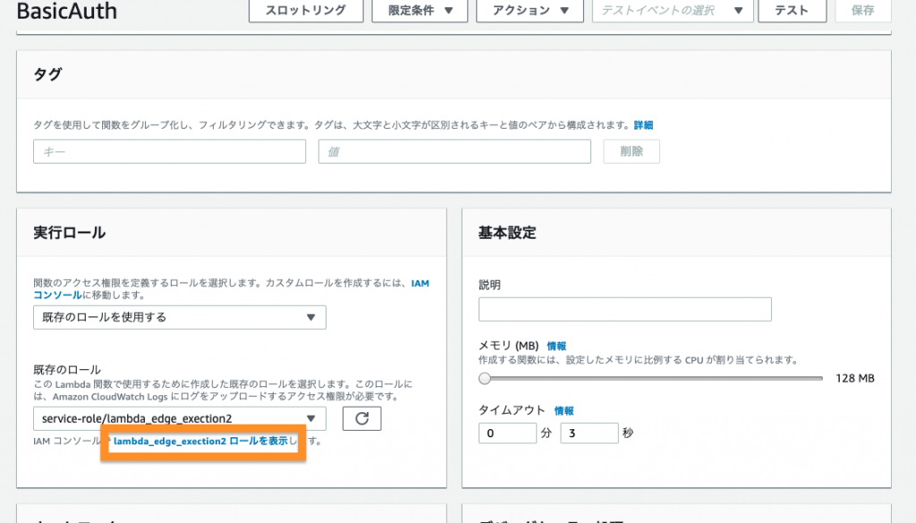The image size is (916, 523).
Task: Click the memory slider handle at 128 MB
Action: pos(485,378)
